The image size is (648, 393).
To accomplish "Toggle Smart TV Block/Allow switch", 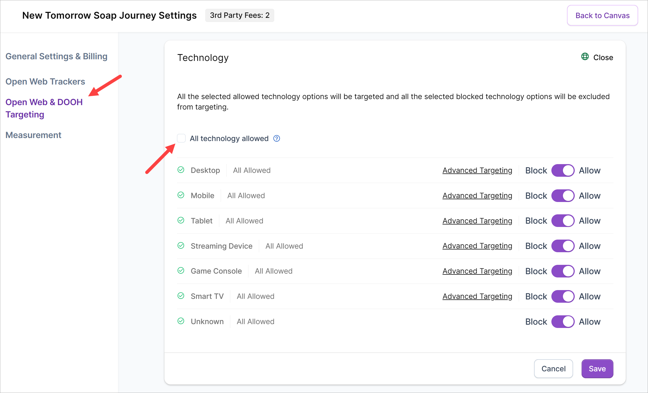I will [563, 296].
